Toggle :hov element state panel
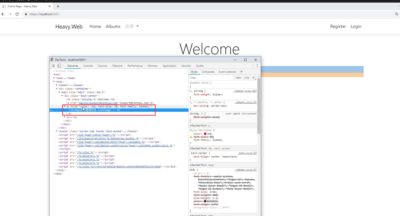Viewport: 400px width, 216px height. (238, 78)
